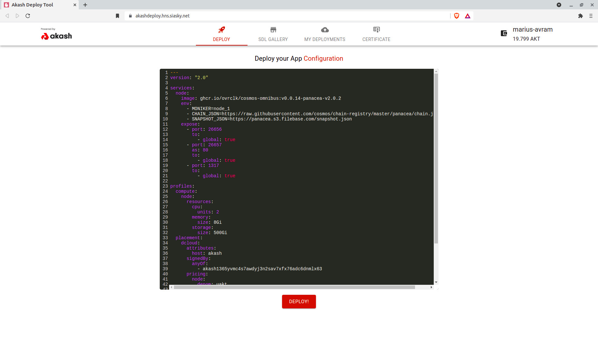Viewport: 598px width, 340px height.
Task: Click the "pricing:" line in editor
Action: point(197,274)
